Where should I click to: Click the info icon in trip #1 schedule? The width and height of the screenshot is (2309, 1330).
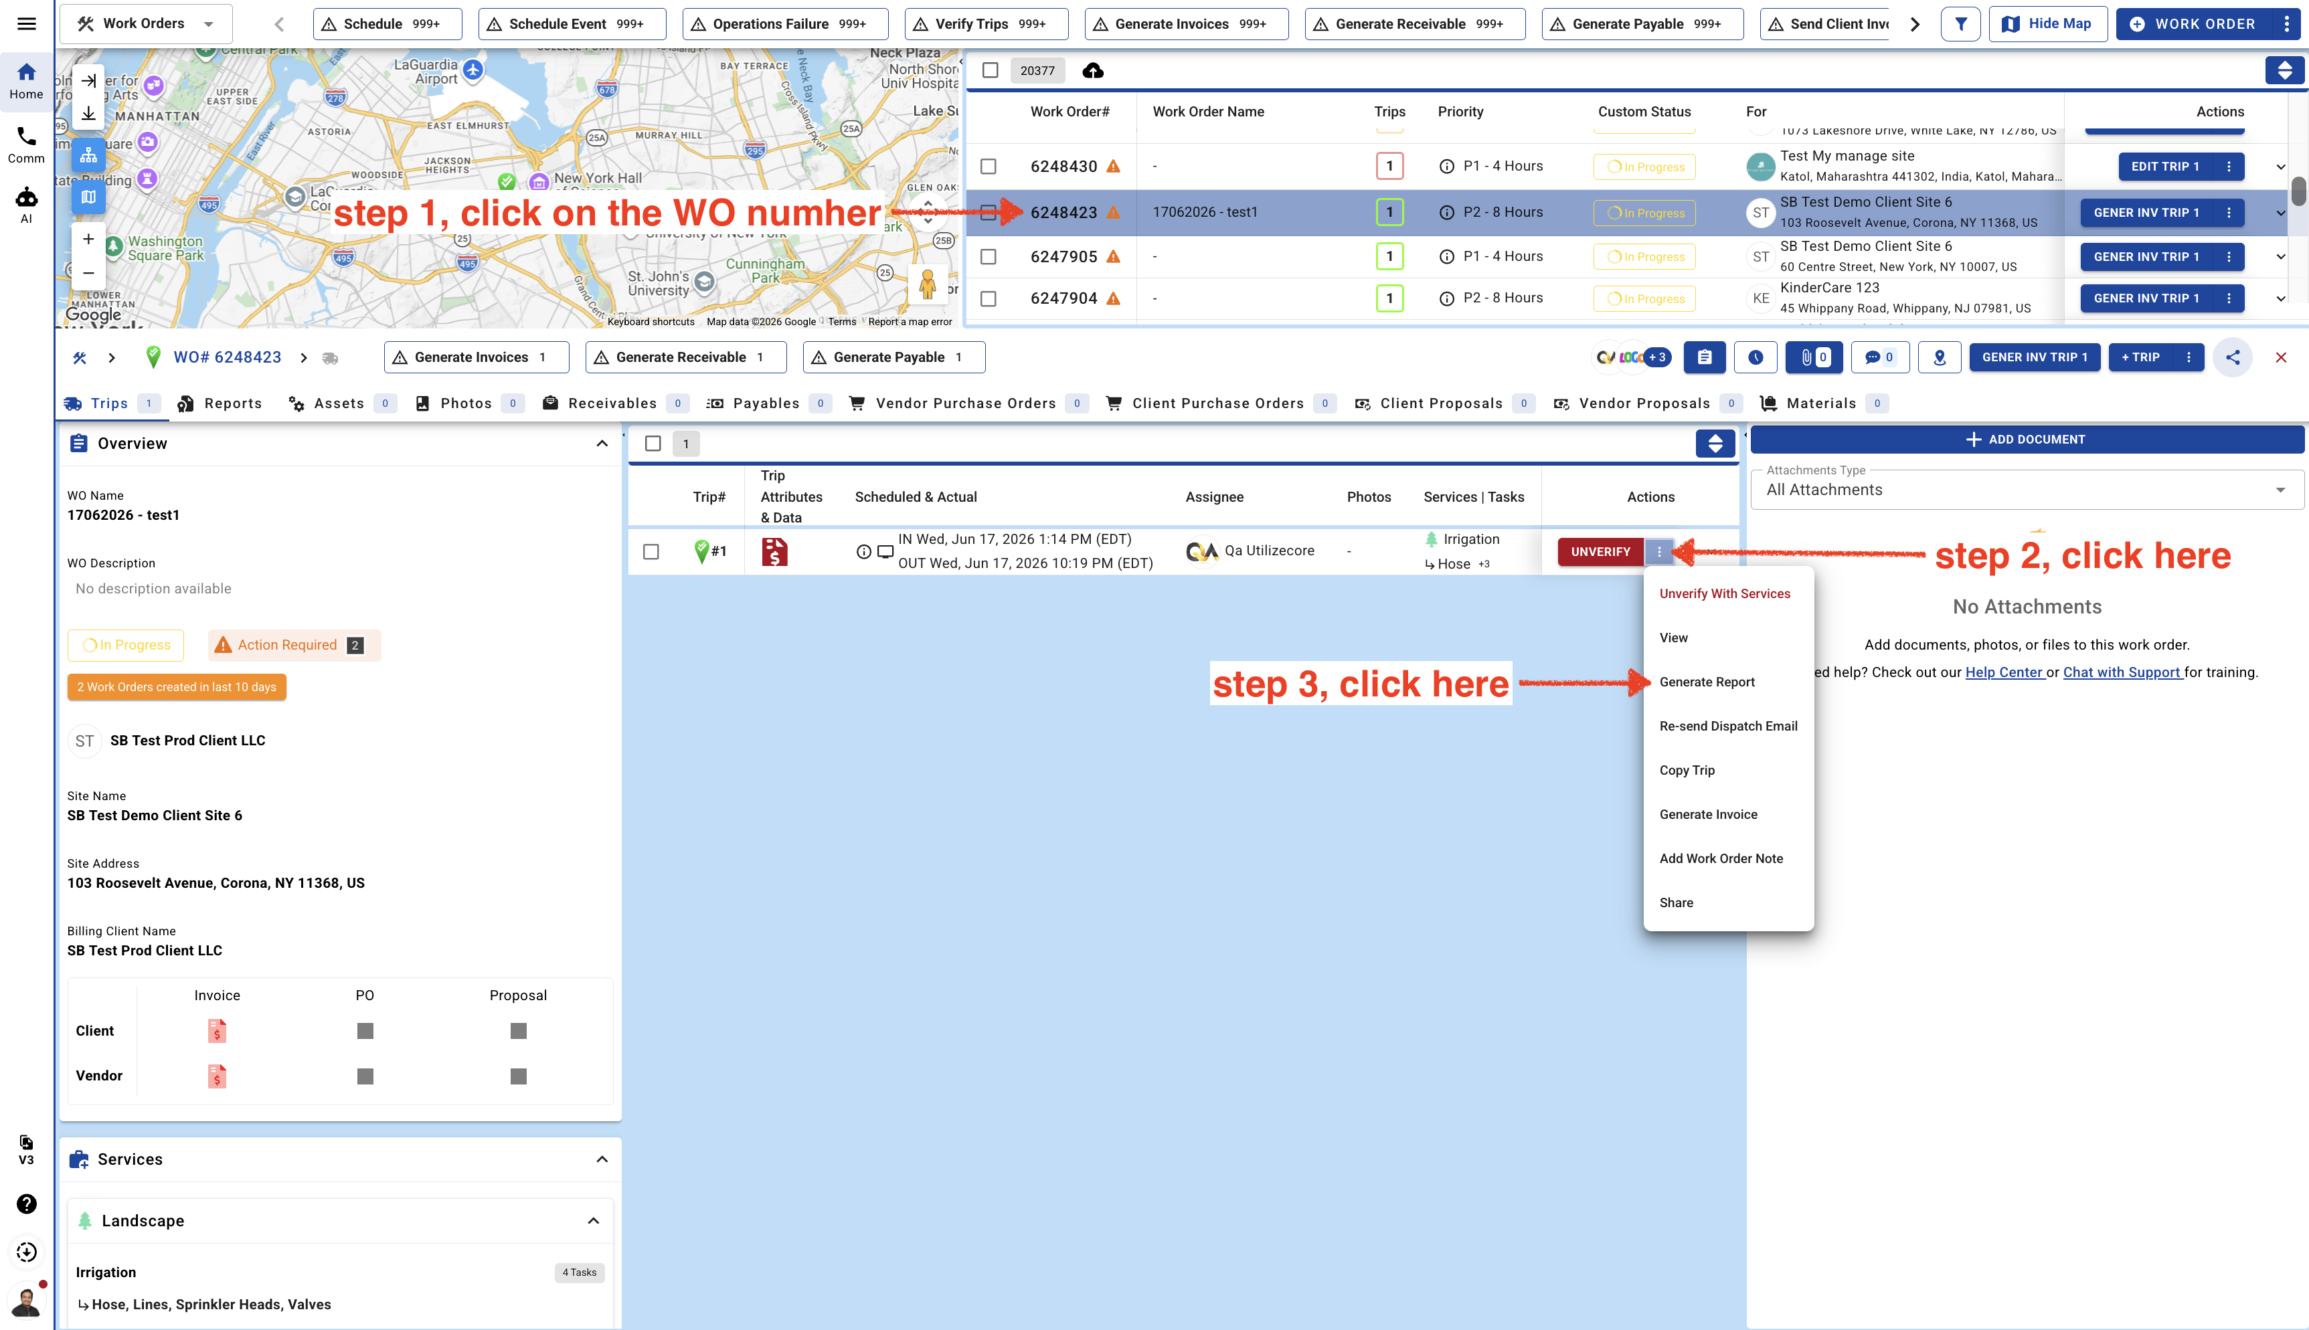863,552
